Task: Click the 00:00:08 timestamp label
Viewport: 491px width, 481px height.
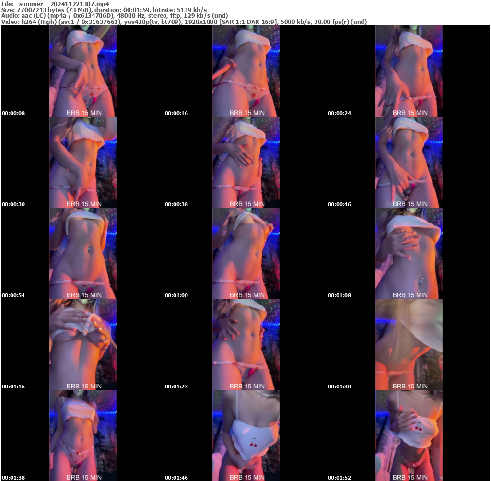Action: point(12,113)
